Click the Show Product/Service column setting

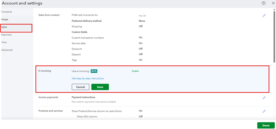(x=97, y=111)
